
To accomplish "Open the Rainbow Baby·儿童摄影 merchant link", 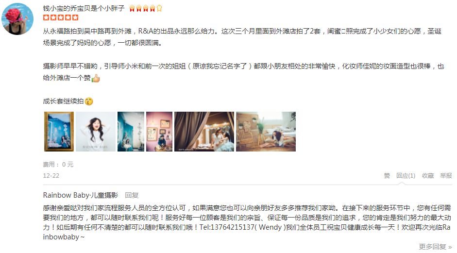I will click(x=81, y=195).
